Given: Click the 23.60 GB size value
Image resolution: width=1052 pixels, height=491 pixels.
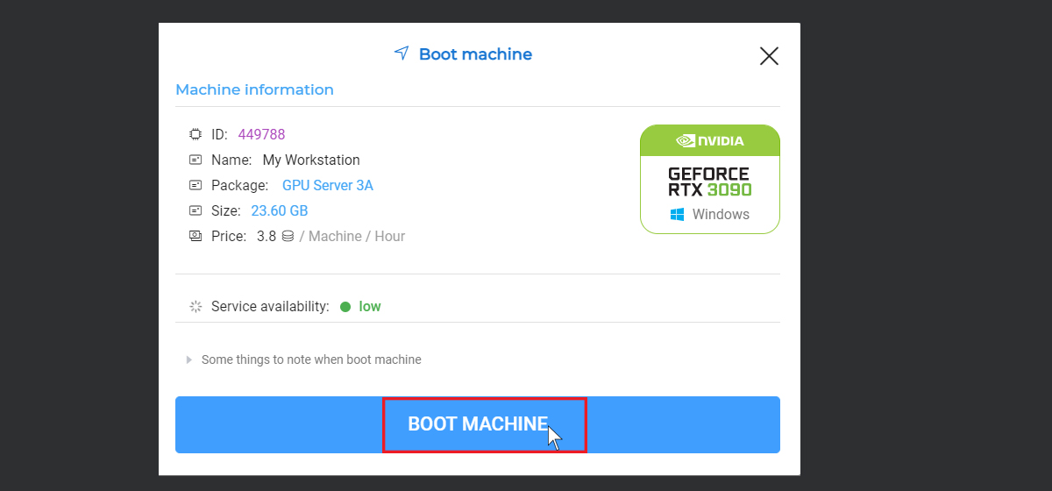Looking at the screenshot, I should [280, 210].
